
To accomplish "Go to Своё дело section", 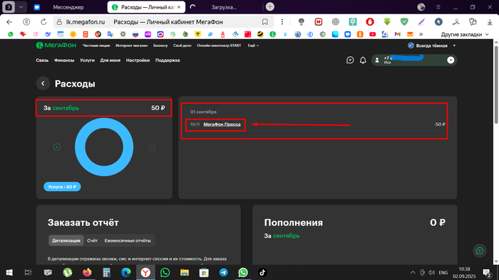I will click(x=182, y=45).
